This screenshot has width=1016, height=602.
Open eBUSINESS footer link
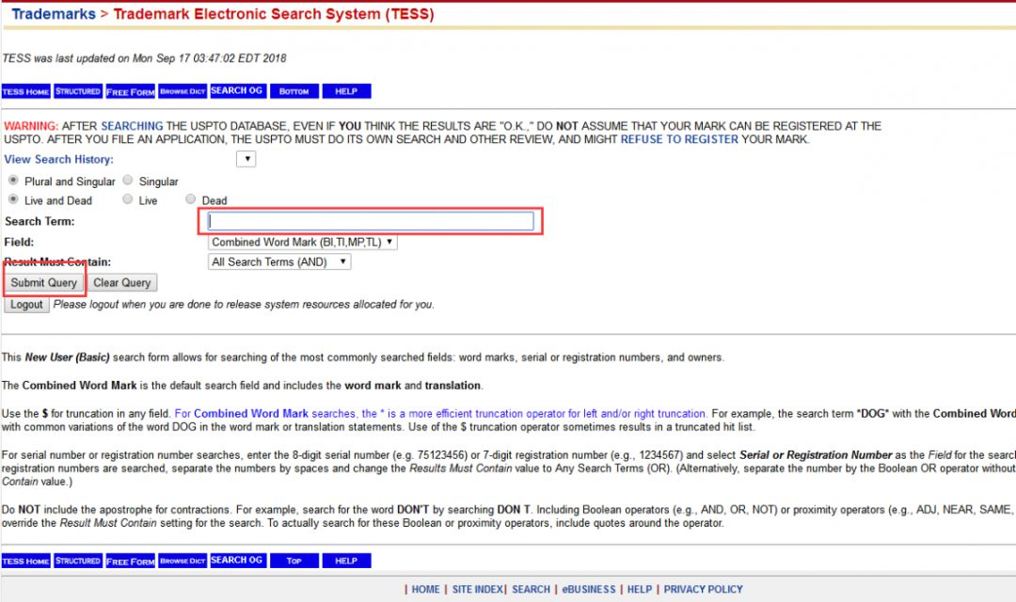[589, 589]
